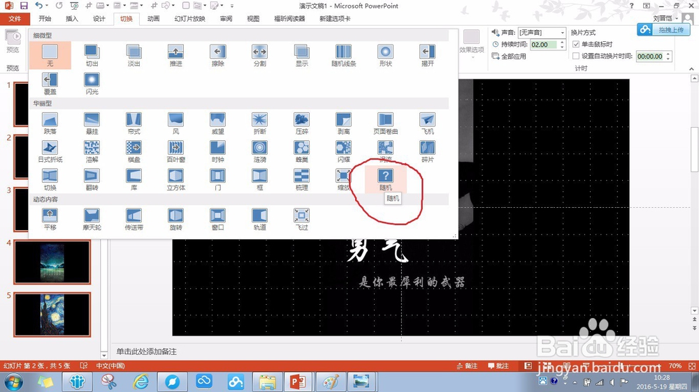Click the 拖拽上传 upload button

tap(664, 30)
